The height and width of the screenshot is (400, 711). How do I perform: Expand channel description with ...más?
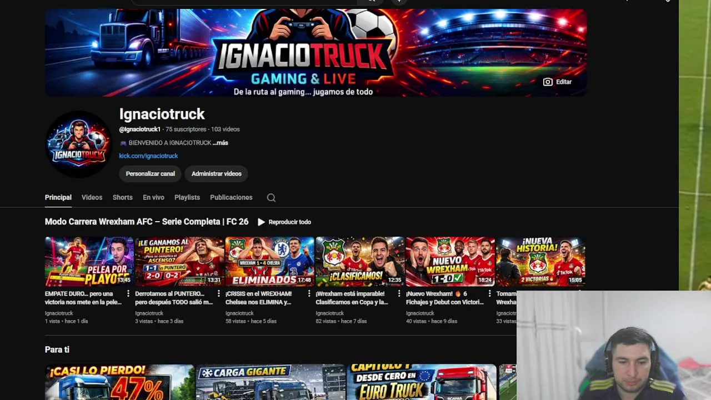pos(221,143)
